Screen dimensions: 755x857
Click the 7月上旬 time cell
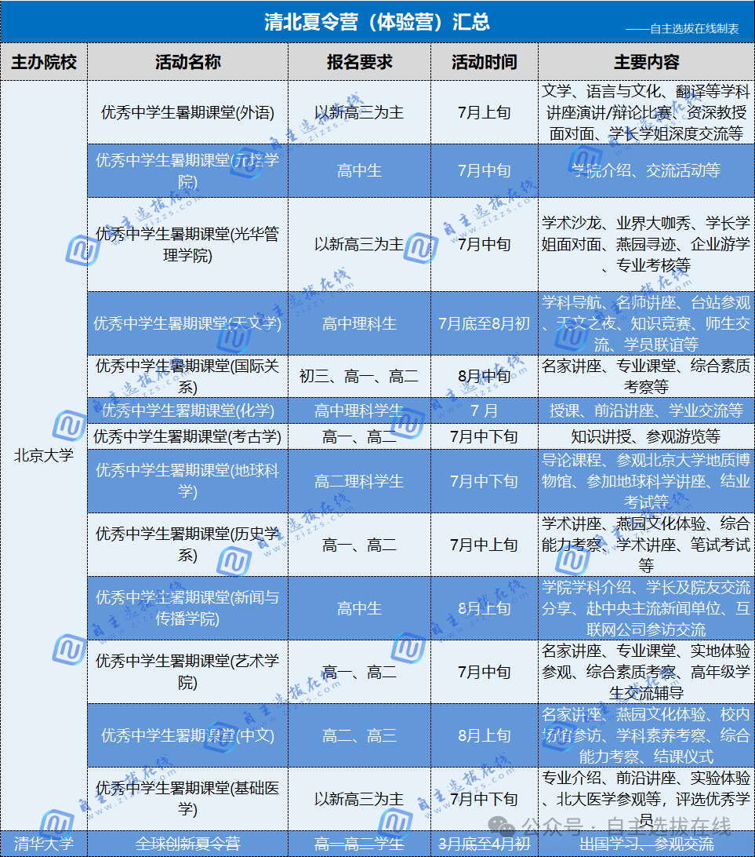coord(485,112)
